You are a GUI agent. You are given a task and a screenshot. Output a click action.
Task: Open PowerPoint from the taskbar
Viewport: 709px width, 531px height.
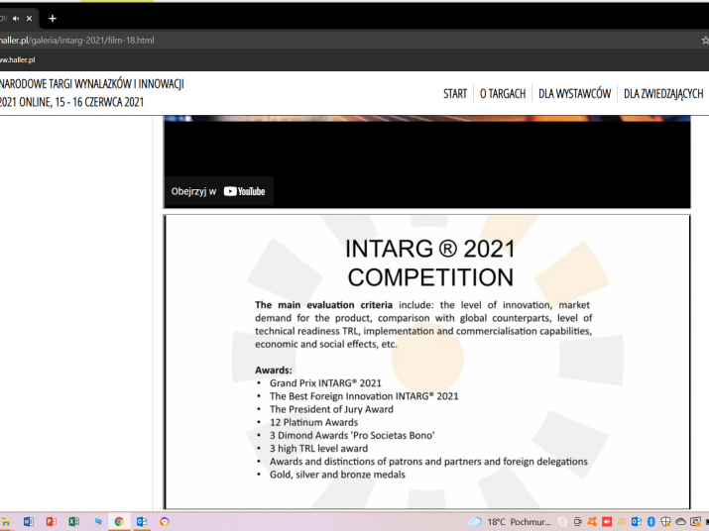tap(51, 521)
